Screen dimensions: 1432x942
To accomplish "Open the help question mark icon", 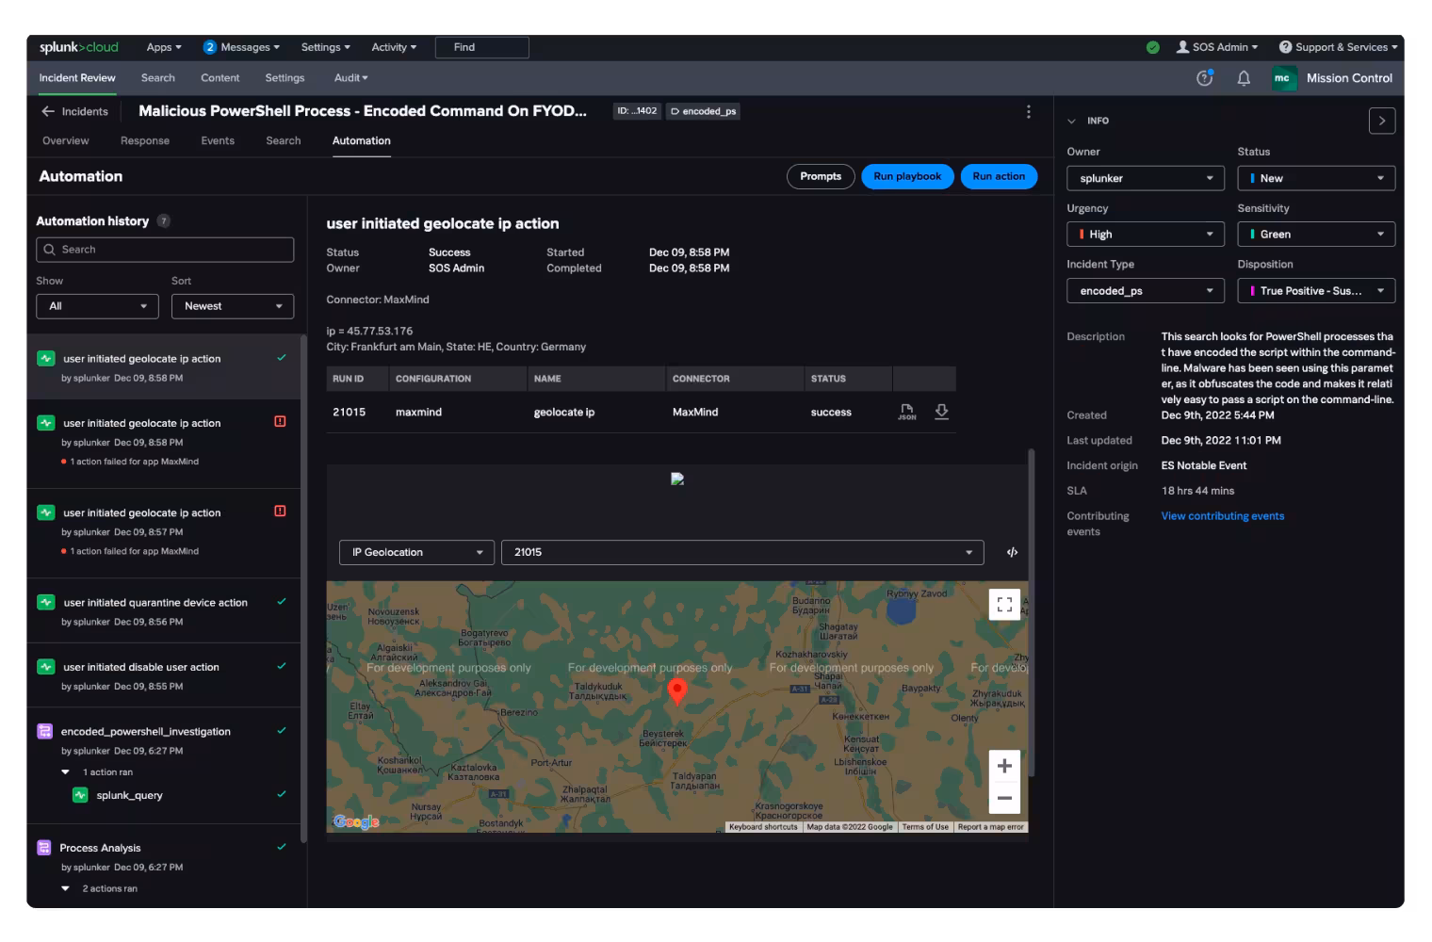I will pyautogui.click(x=1204, y=78).
